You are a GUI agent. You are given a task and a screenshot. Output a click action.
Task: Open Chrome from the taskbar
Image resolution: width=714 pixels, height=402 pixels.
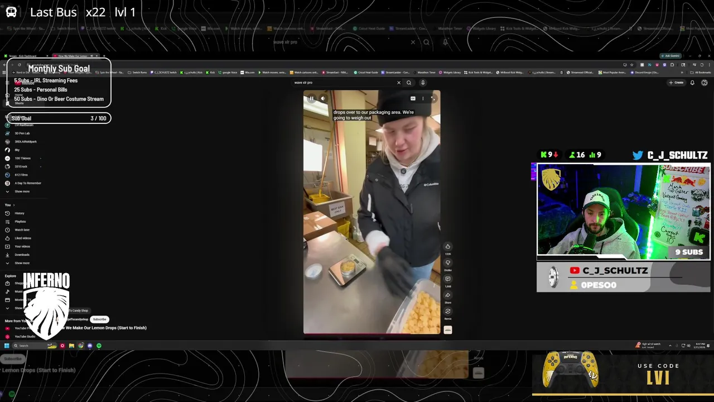click(81, 346)
